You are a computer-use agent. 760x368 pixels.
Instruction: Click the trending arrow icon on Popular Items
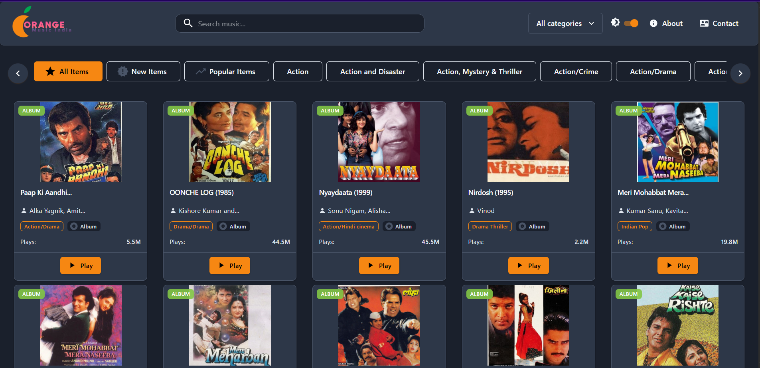pos(200,71)
